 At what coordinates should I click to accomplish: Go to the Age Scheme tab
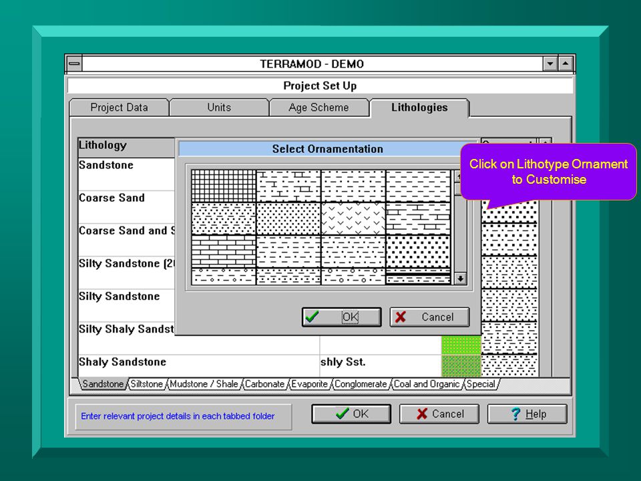tap(319, 108)
